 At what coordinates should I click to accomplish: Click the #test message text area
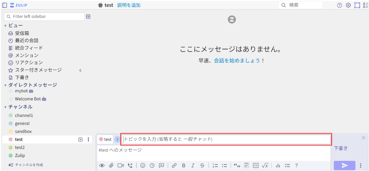214,153
